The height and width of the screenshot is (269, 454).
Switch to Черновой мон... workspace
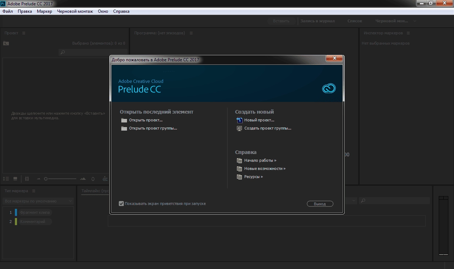pyautogui.click(x=392, y=21)
